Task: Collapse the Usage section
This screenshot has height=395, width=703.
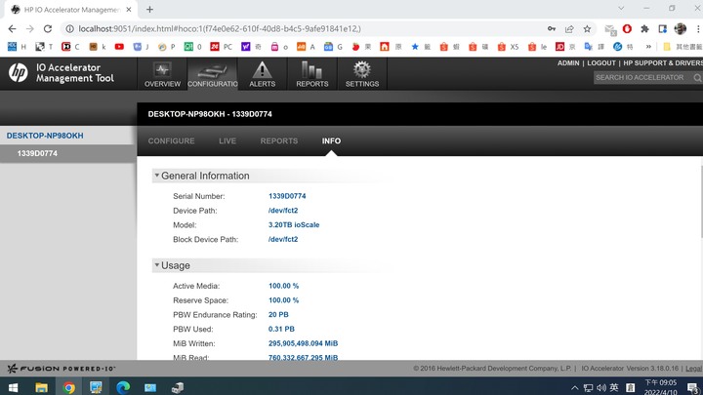Action: (156, 265)
